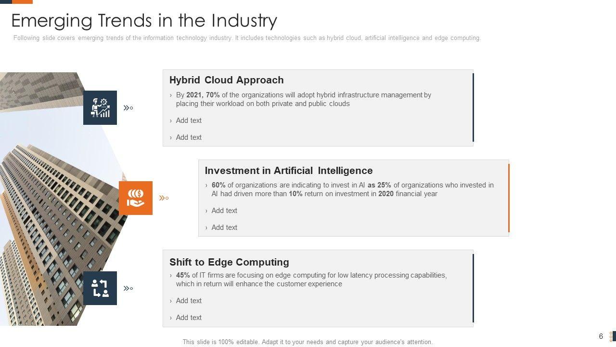
Task: Click the business growth chart icon
Action: [100, 107]
